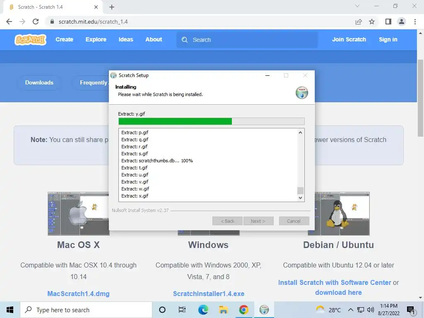Screen dimensions: 424x318
Task: Click the share page icon in the address bar
Action: click(359, 22)
